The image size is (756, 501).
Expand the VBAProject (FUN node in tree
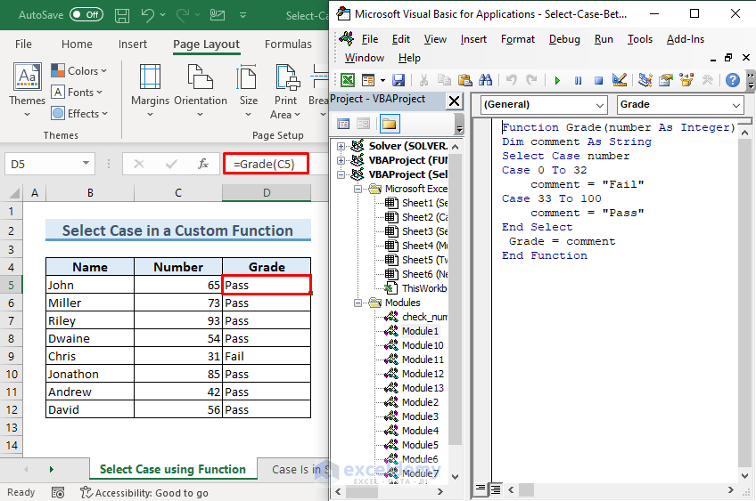click(x=341, y=160)
